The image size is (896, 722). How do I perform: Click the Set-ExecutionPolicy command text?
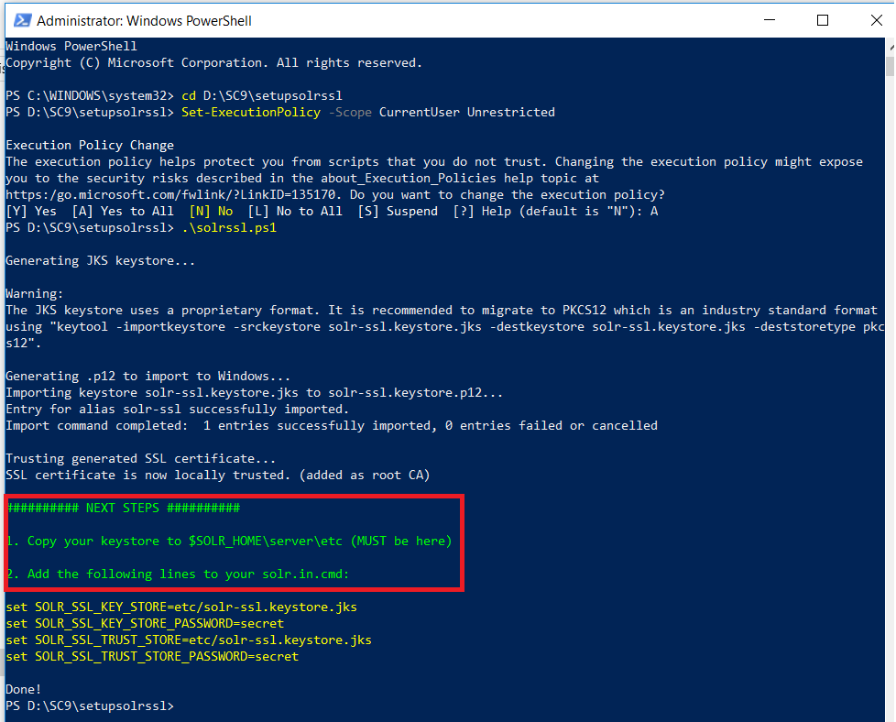pyautogui.click(x=251, y=112)
